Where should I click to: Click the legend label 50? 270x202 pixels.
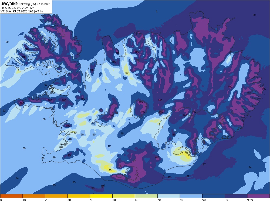point(114,200)
